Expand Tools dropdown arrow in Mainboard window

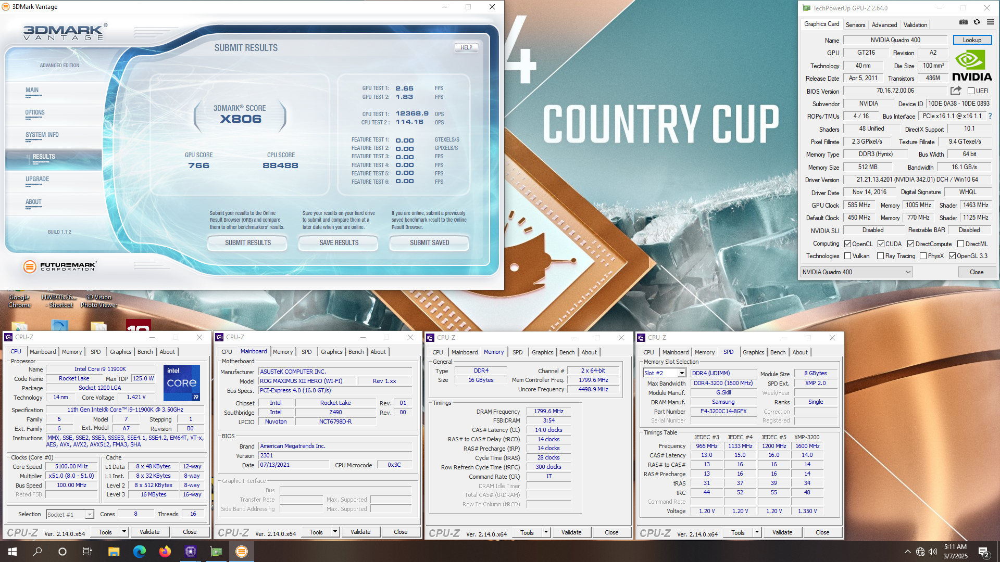click(335, 531)
